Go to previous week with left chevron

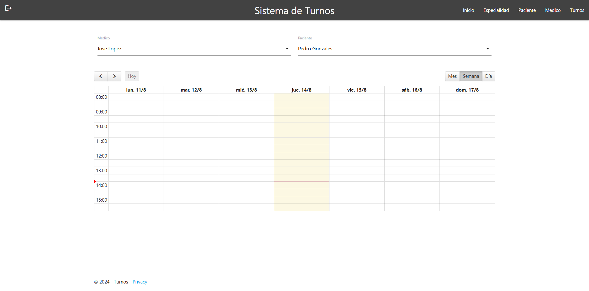tap(101, 76)
